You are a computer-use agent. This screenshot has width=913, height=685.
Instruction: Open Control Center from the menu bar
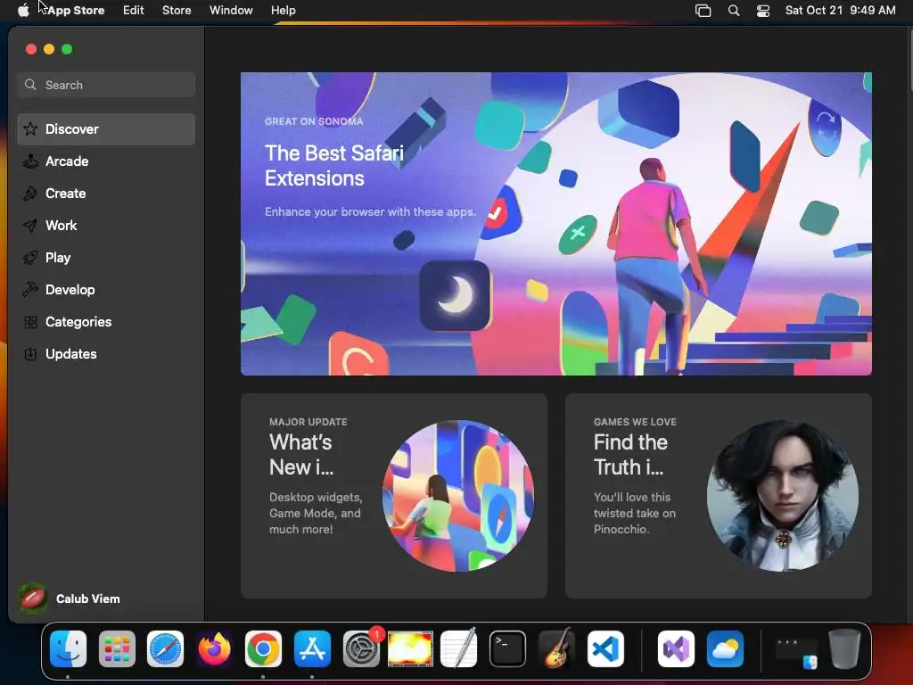coord(763,11)
